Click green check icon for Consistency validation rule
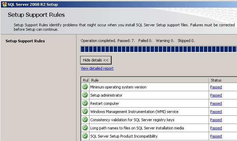Screen dimensions: 237x141 coord(85,119)
